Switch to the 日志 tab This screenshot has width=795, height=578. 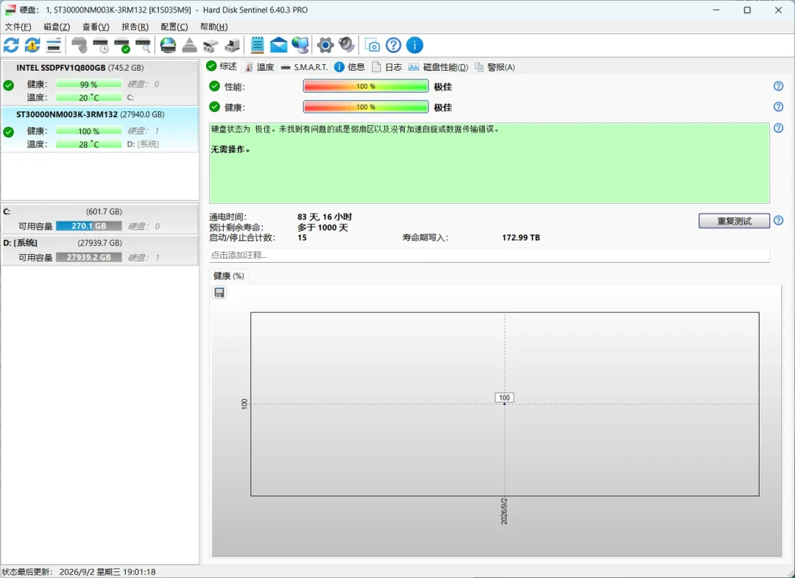tap(387, 67)
